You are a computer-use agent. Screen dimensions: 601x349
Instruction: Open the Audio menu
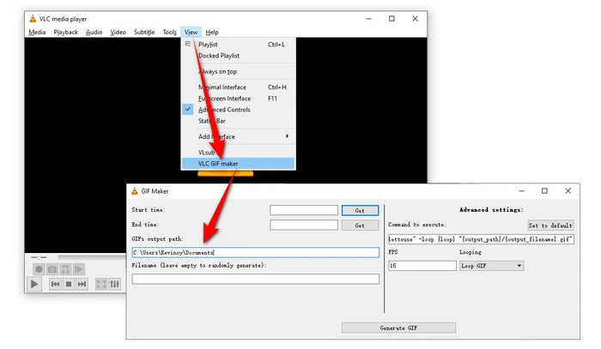tap(94, 32)
